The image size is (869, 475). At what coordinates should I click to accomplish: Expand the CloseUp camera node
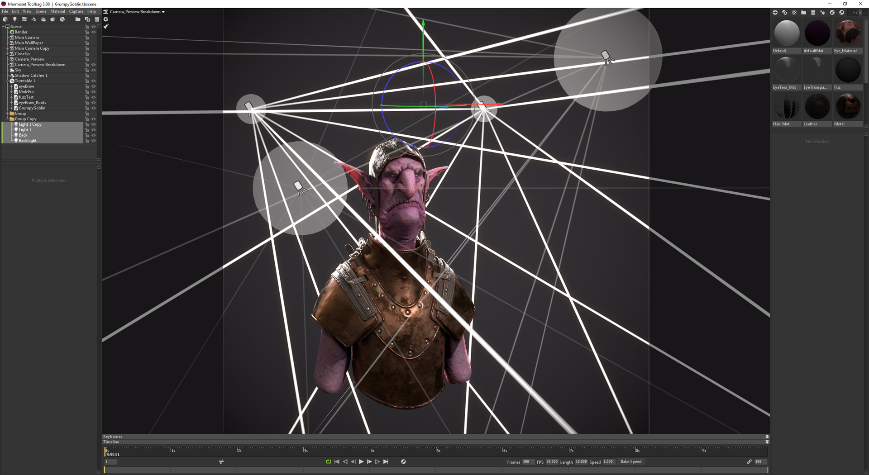tap(7, 54)
